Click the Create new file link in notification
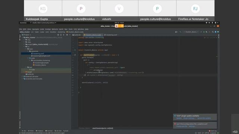The height and width of the screenshot is (134, 239). (182, 126)
